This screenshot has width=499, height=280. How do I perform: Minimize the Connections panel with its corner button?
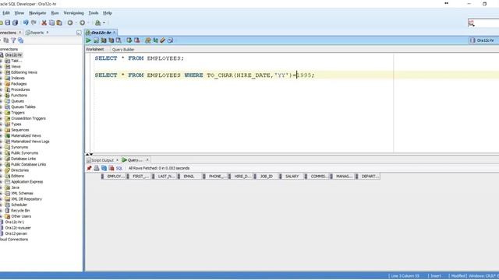pos(79,33)
